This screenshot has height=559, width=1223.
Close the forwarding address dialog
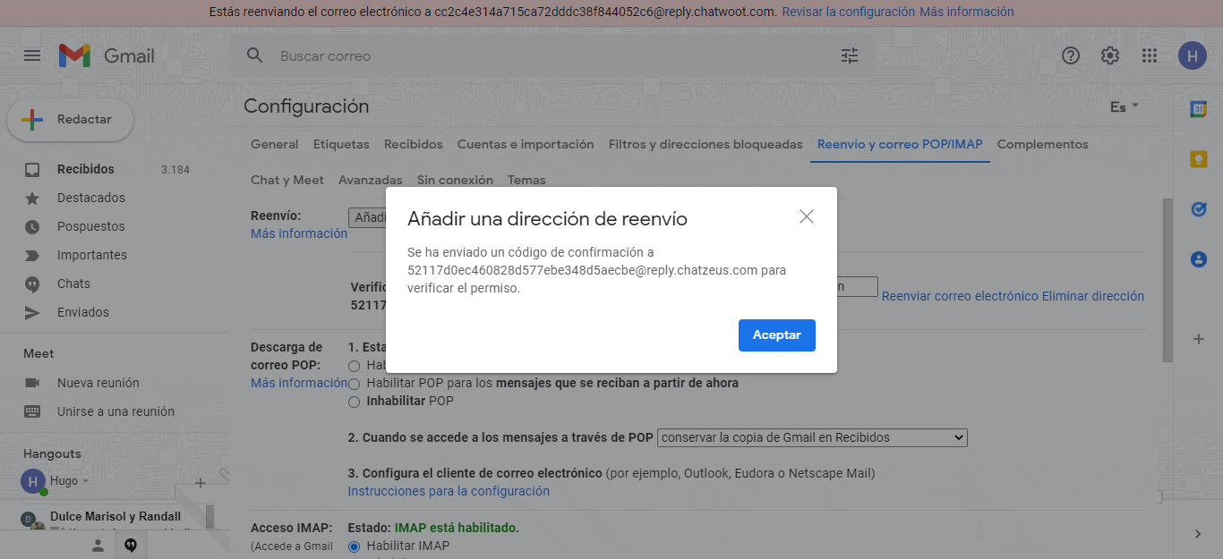[807, 216]
